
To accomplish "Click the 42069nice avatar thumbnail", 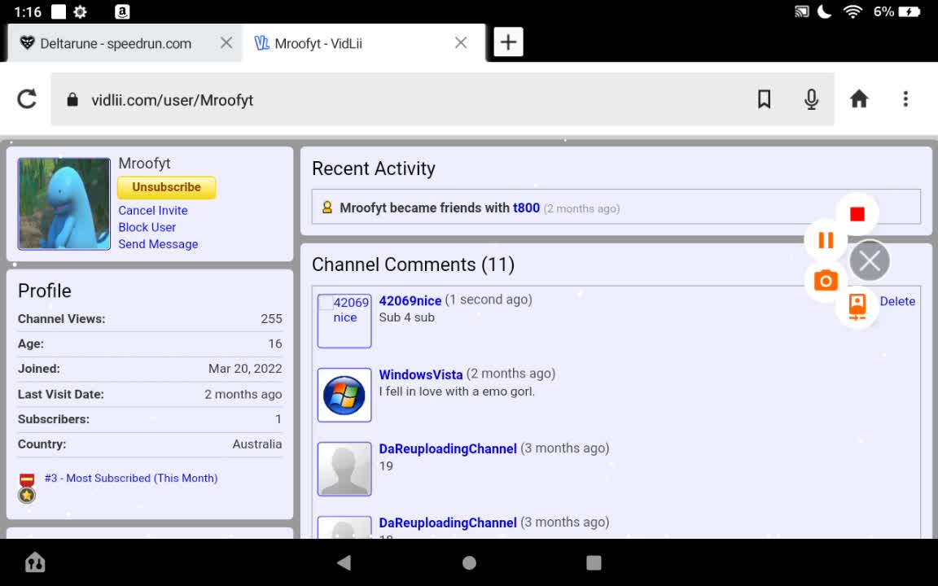I will pyautogui.click(x=344, y=321).
